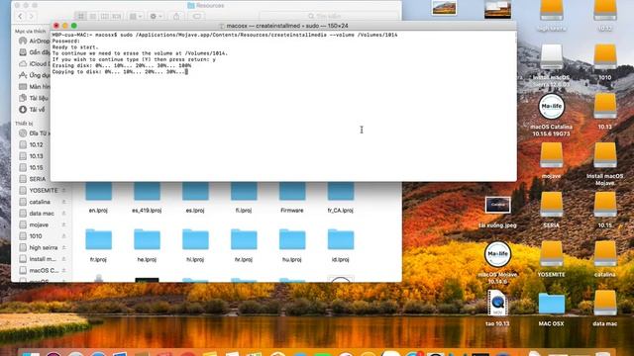Select the id.lproj folder
Viewport: 634px width, 356px height.
[341, 244]
